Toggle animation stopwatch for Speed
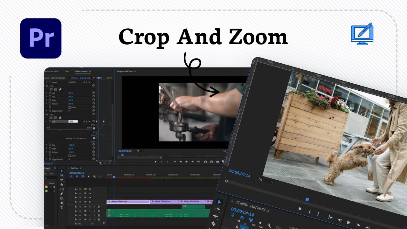The image size is (407, 229). [x=50, y=82]
